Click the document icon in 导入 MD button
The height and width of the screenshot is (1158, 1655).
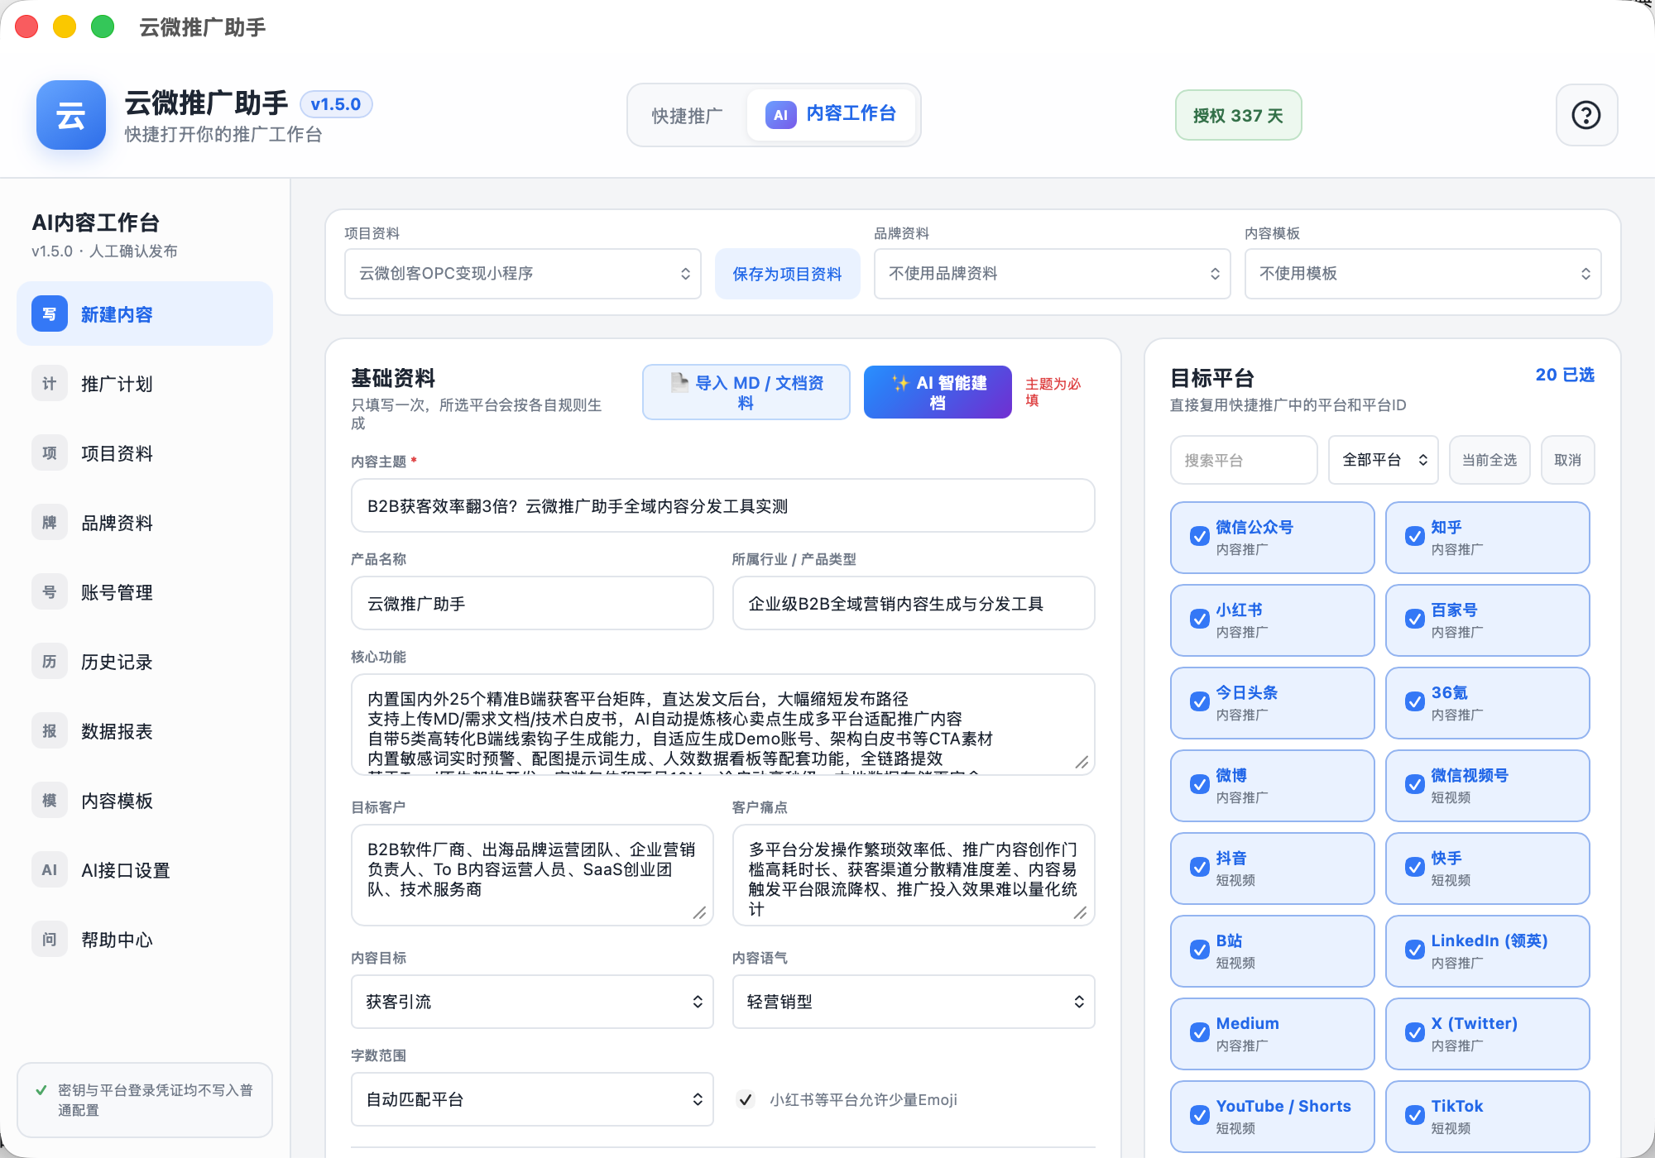point(679,382)
